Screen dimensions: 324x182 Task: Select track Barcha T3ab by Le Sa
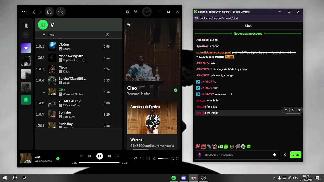78,80
